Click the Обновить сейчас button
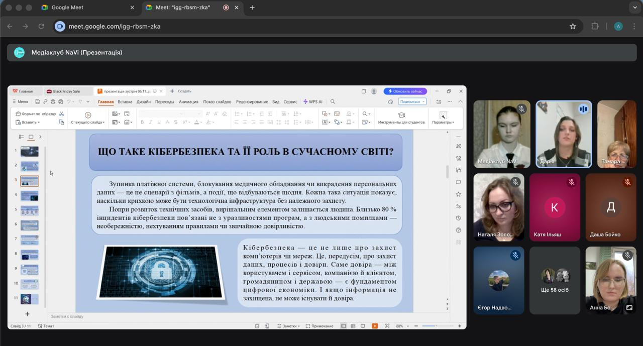 point(405,91)
